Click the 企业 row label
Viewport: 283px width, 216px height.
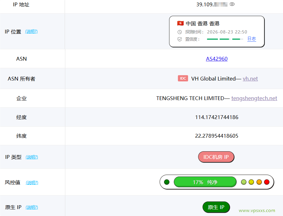(21, 98)
